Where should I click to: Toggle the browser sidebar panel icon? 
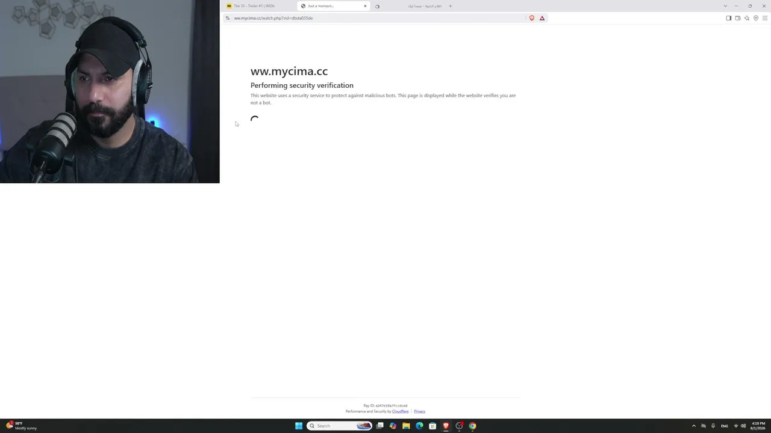point(729,18)
